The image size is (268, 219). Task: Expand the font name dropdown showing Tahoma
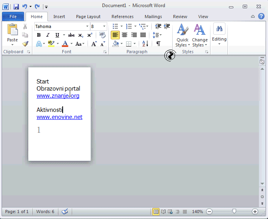pyautogui.click(x=86, y=26)
